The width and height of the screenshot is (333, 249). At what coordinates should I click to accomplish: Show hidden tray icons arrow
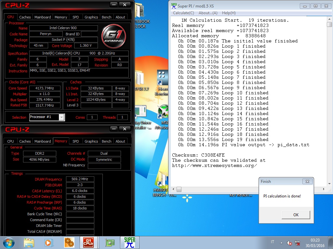click(281, 243)
